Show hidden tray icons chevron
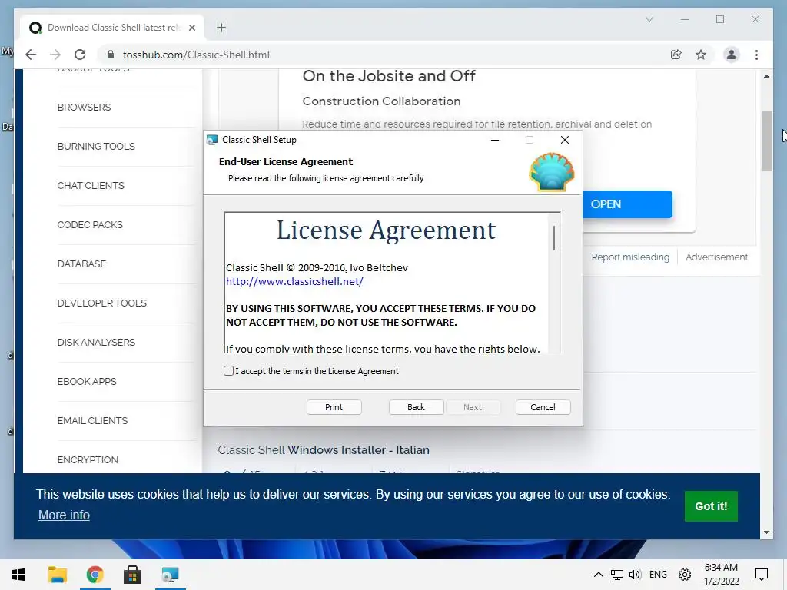The width and height of the screenshot is (787, 590). (598, 575)
